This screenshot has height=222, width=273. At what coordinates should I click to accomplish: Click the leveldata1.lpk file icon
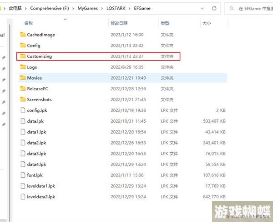[23, 186]
